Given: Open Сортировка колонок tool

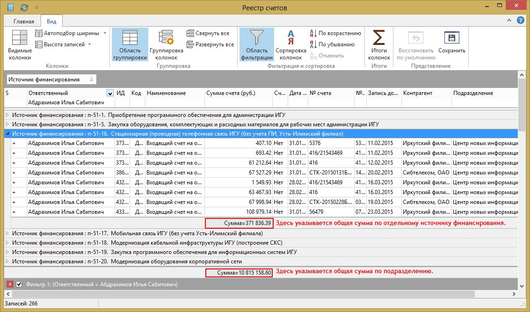Looking at the screenshot, I should coord(290,45).
